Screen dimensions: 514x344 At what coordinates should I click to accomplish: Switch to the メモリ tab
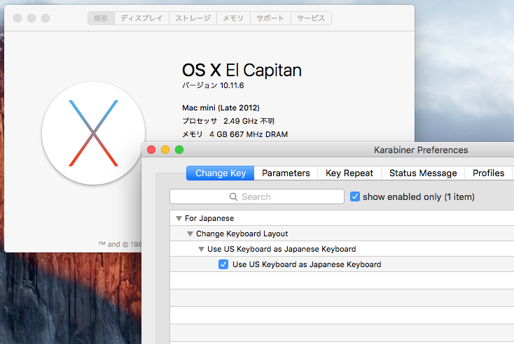click(233, 18)
